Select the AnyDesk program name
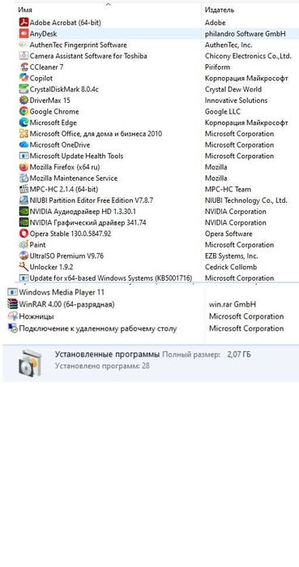The height and width of the screenshot is (567, 299). [x=43, y=33]
